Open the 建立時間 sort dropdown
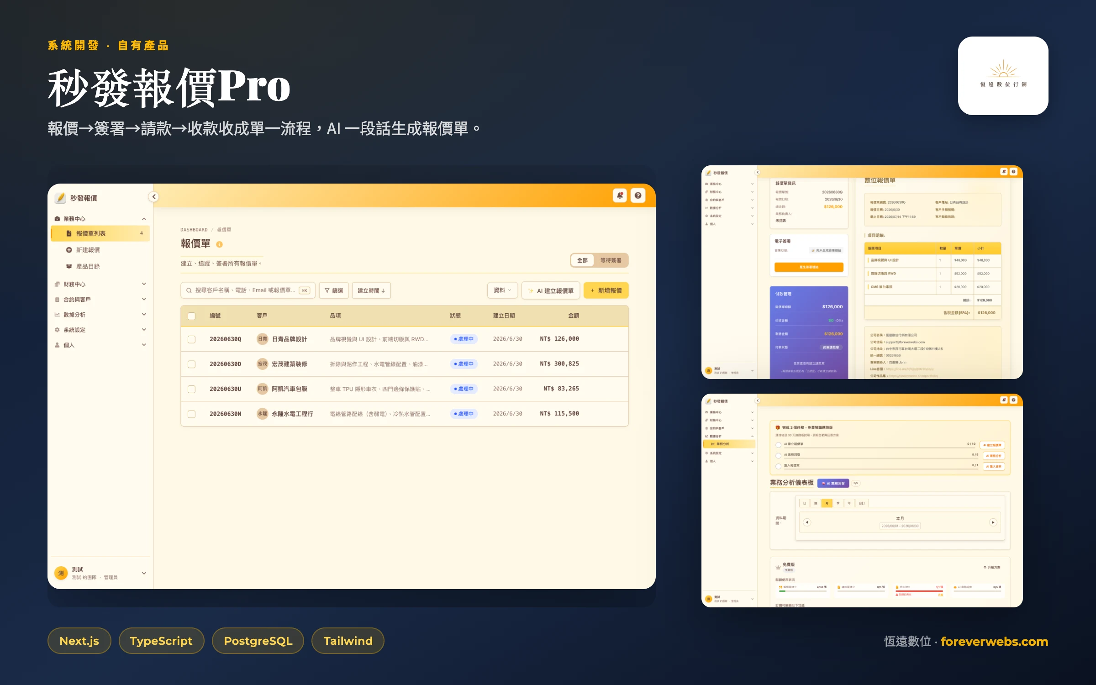 pyautogui.click(x=371, y=290)
